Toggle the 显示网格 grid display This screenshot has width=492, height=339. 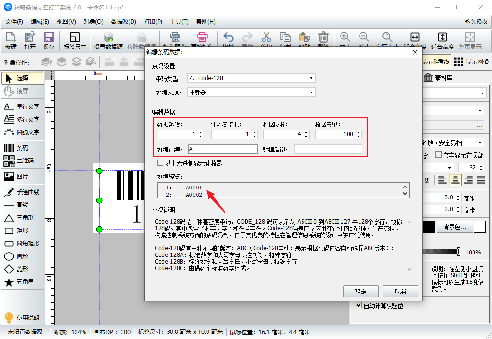click(x=471, y=62)
